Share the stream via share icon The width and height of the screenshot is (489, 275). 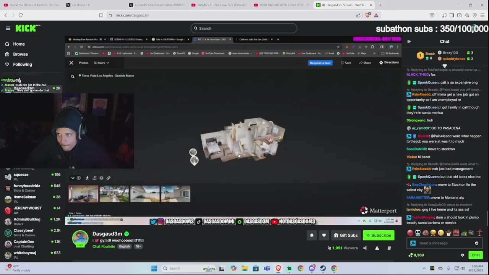click(365, 248)
